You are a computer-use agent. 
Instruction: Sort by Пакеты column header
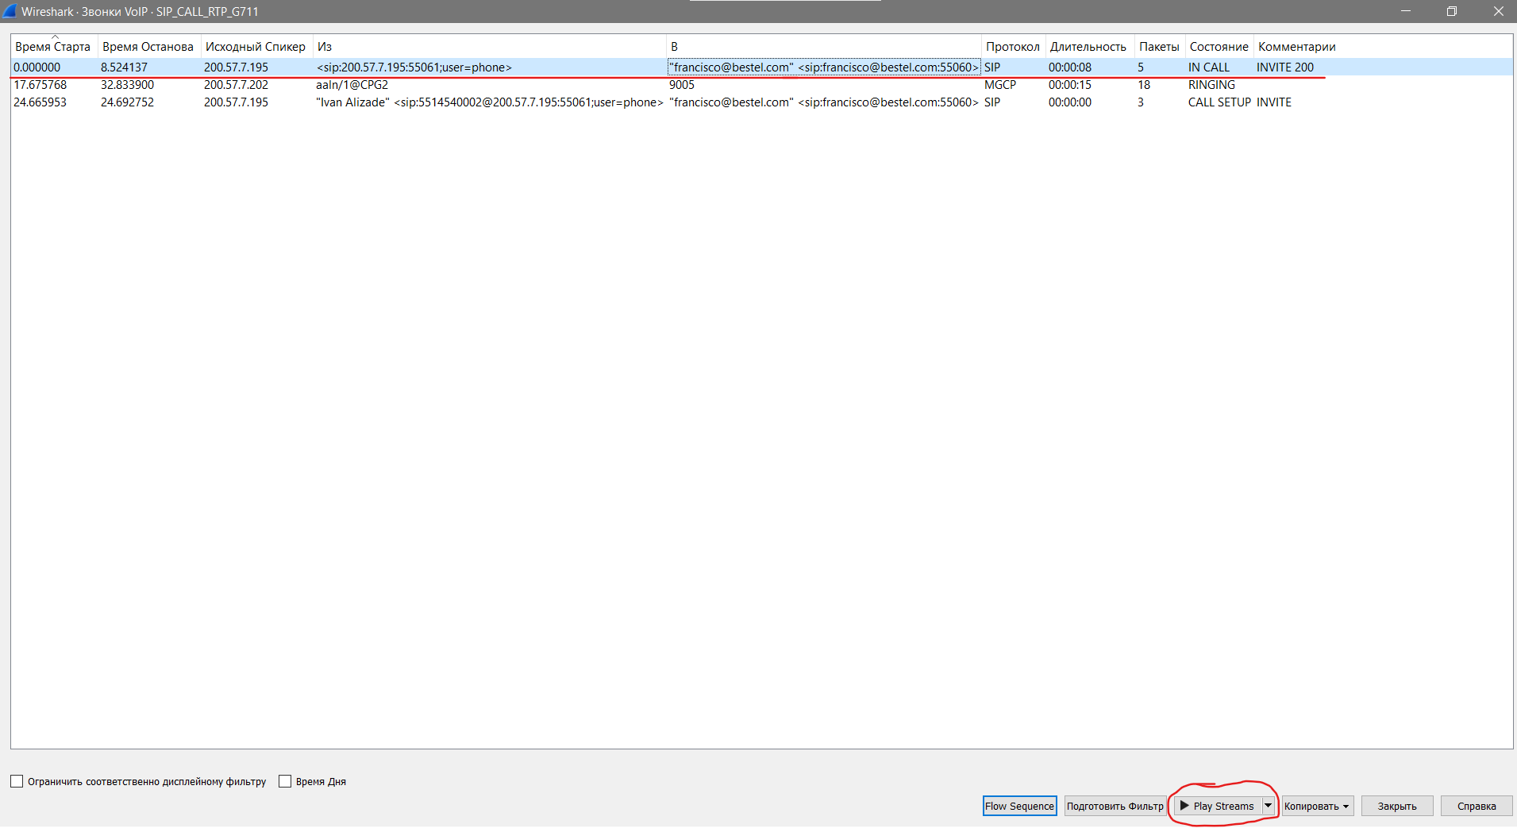point(1160,47)
